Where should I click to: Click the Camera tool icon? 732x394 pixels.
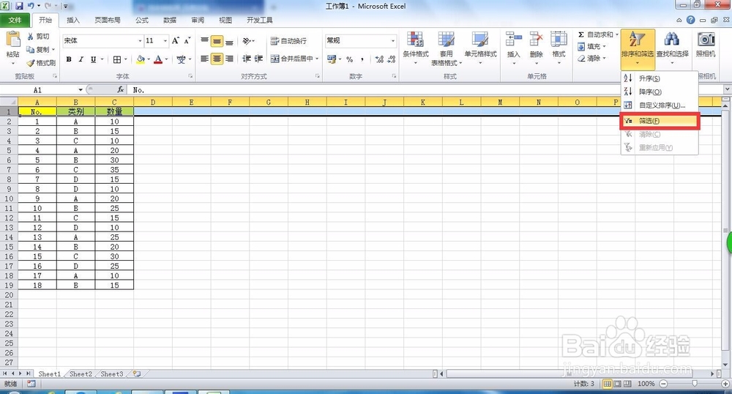click(706, 40)
